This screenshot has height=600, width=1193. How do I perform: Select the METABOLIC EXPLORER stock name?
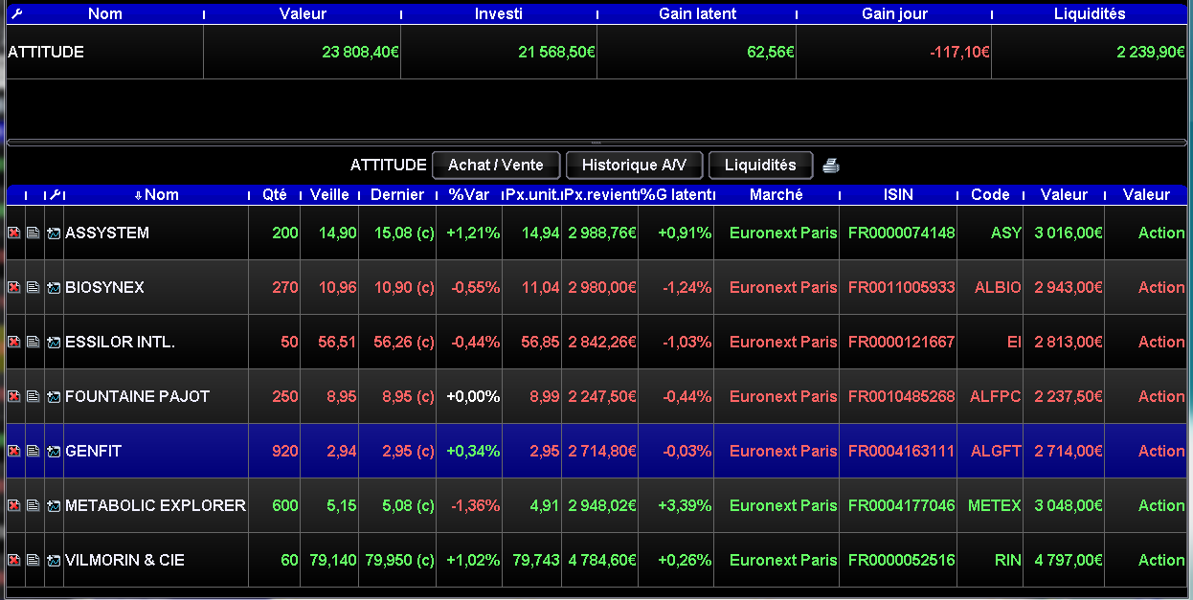pos(155,505)
